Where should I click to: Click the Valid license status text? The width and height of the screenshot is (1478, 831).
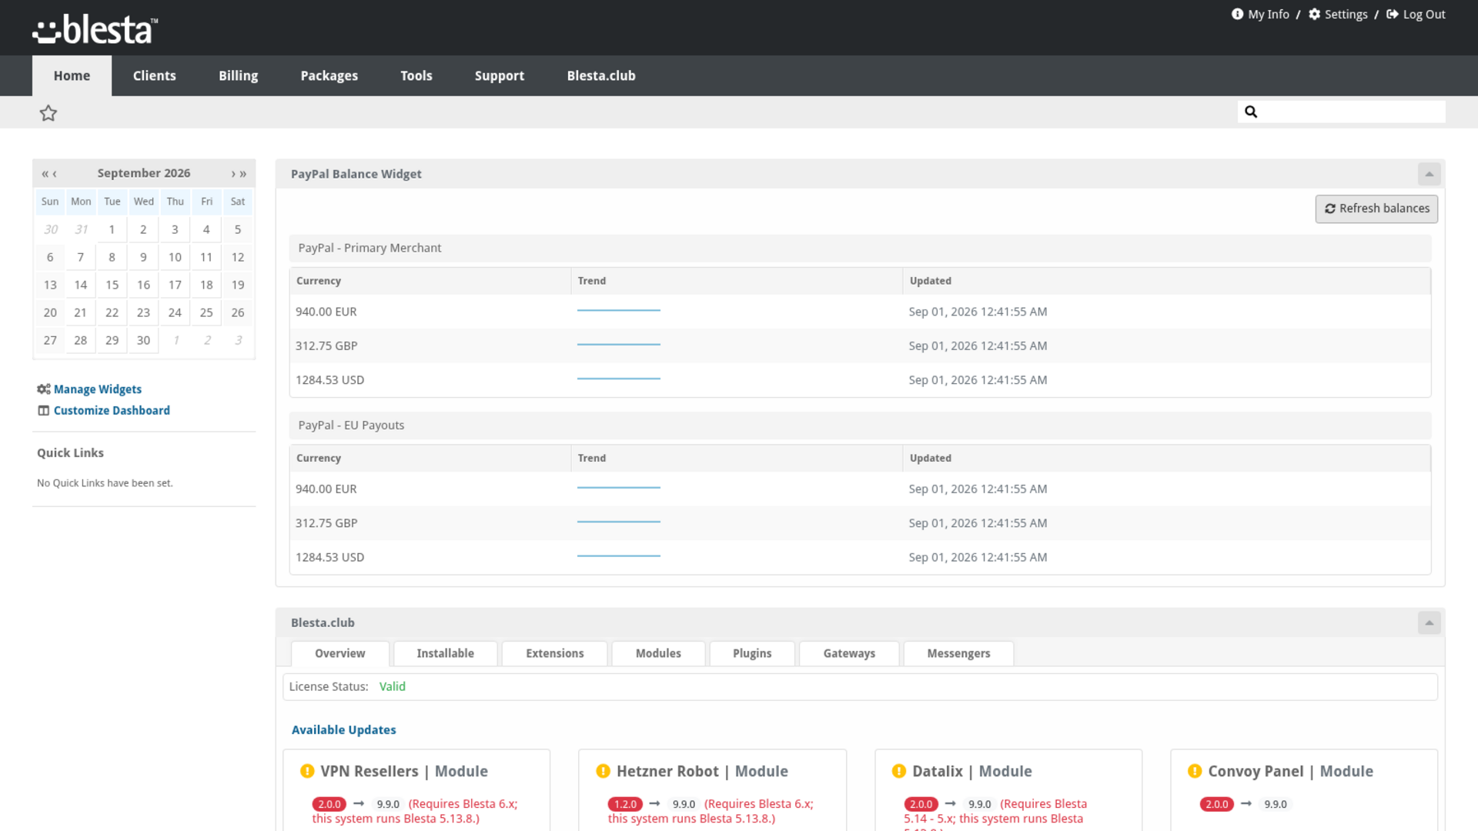click(x=392, y=686)
